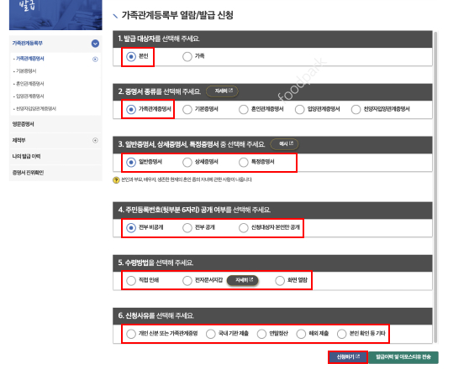Select reason 해외 제출
Screen dimensions: 469x369
(301, 334)
